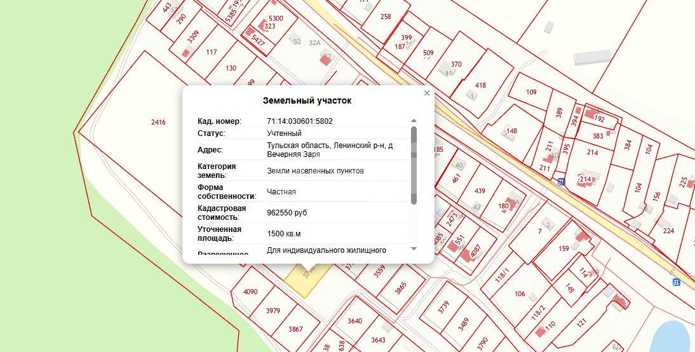Viewport: 695px width, 352px height.
Task: Click the bus stop icon near parcel 114
Action: (x=677, y=282)
